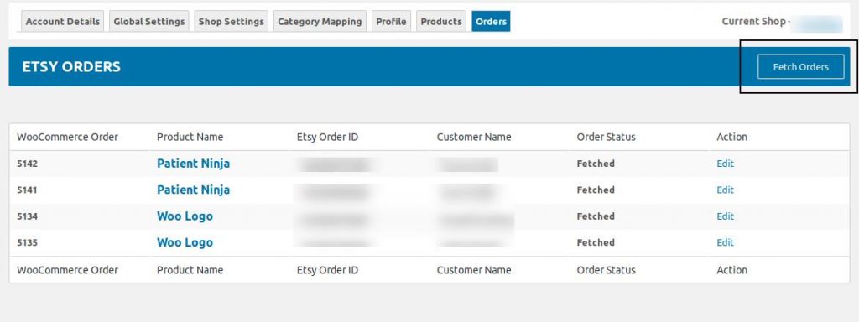Click the top Product Name column header
859x322 pixels.
[x=190, y=137]
